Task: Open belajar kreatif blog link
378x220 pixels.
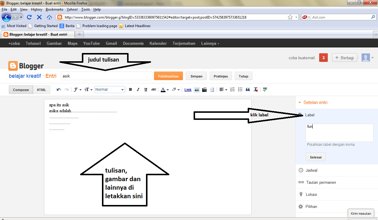Action: [x=25, y=76]
